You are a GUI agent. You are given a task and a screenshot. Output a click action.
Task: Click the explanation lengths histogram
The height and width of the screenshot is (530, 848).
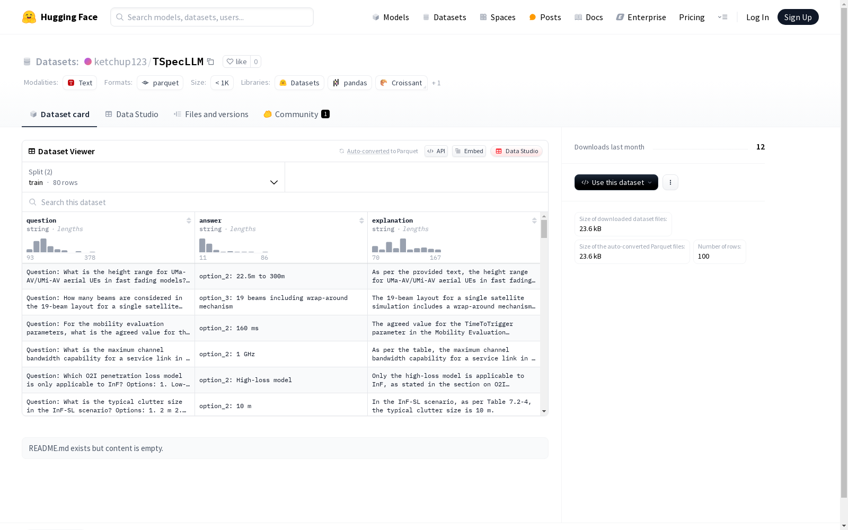(x=407, y=245)
